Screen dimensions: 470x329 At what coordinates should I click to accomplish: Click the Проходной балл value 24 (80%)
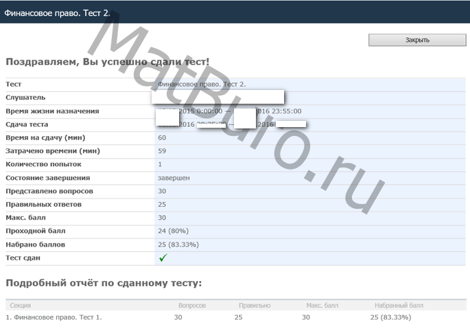click(173, 231)
